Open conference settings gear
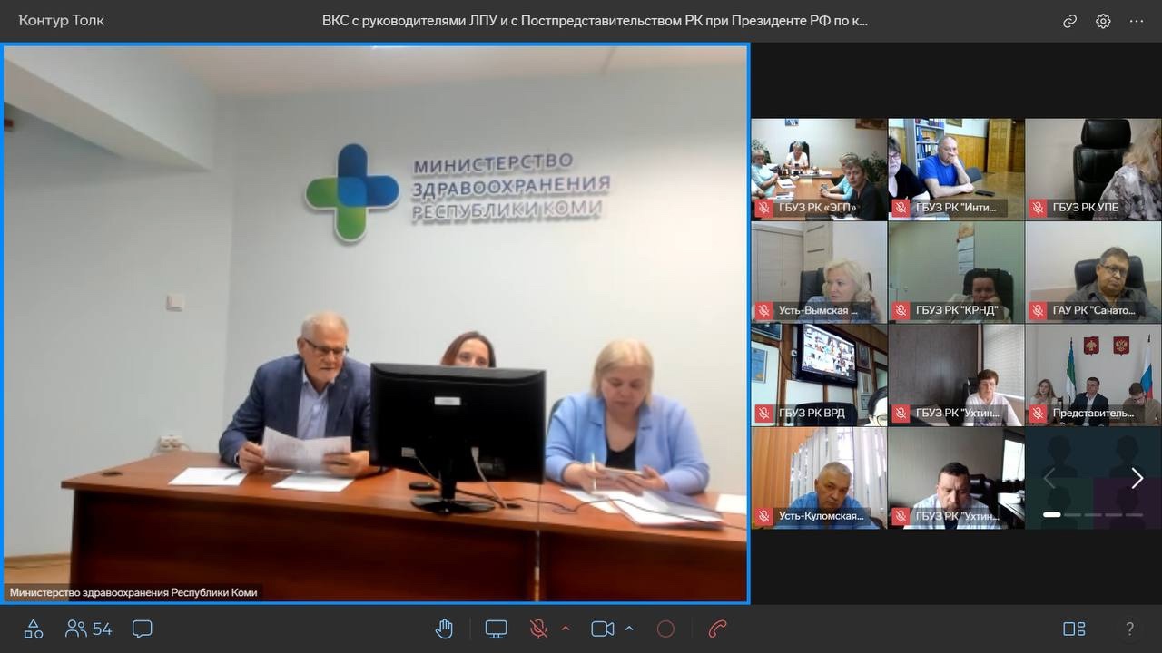 point(1103,21)
